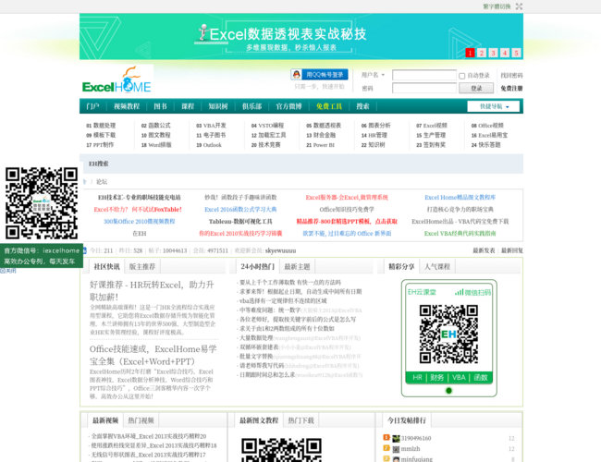Viewport: 601px width, 462px height.
Task: Click avatar icon next to 3190496160
Action: click(x=396, y=438)
